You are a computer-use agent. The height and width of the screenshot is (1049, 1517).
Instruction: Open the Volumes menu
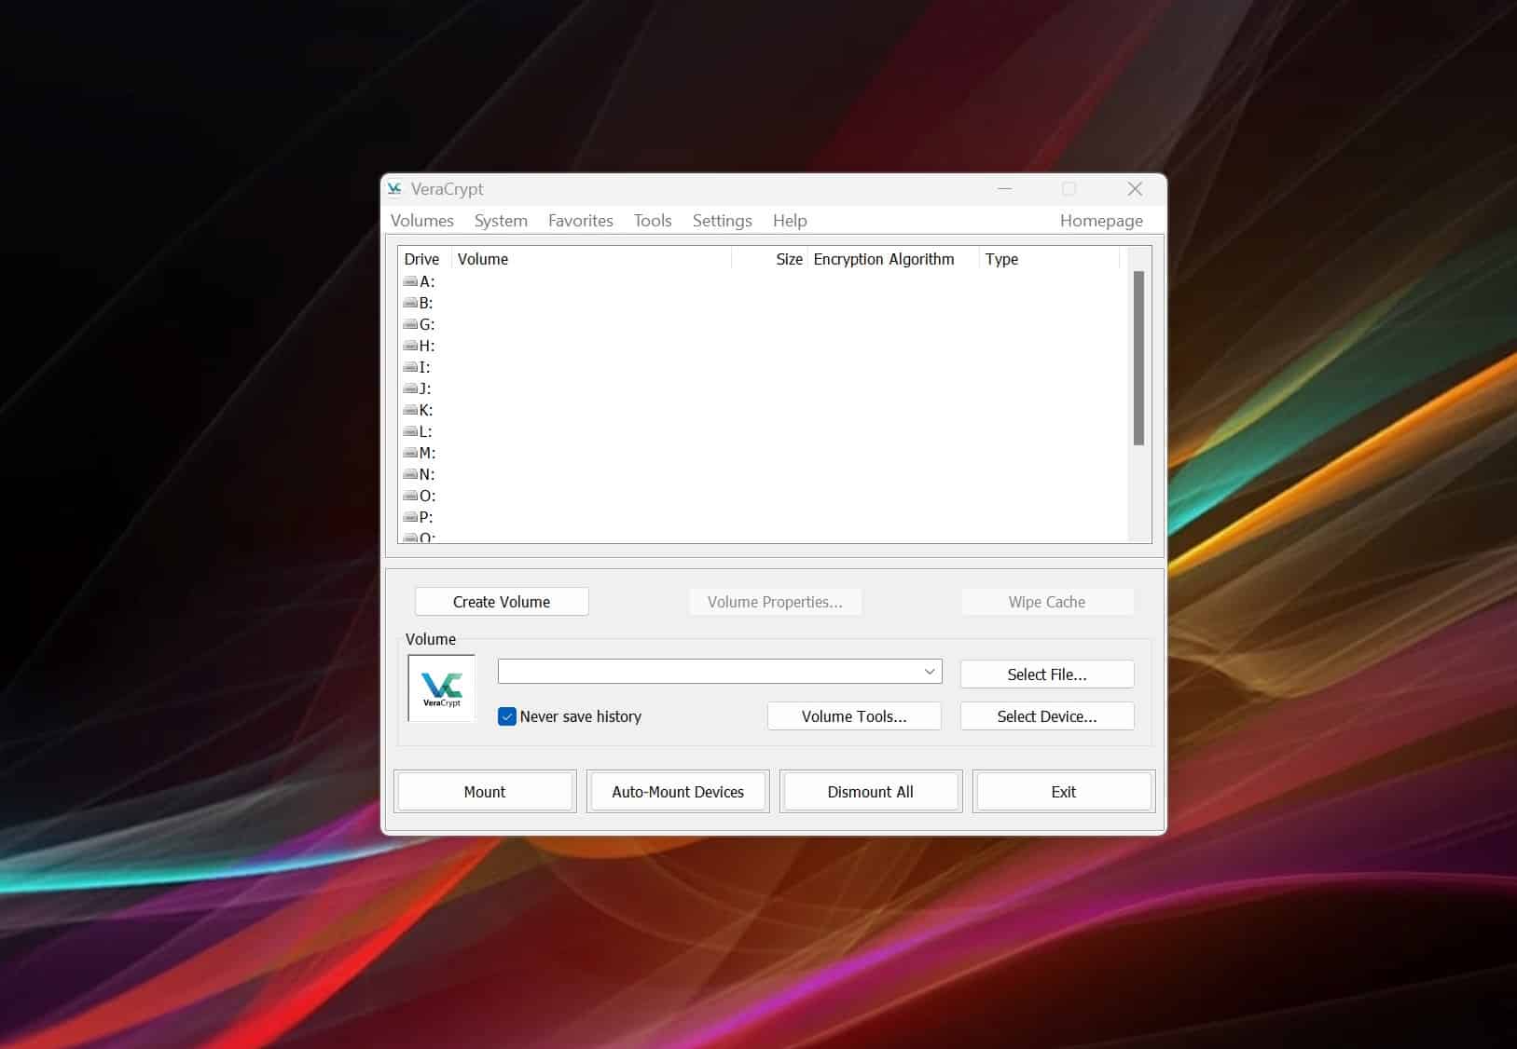point(422,221)
